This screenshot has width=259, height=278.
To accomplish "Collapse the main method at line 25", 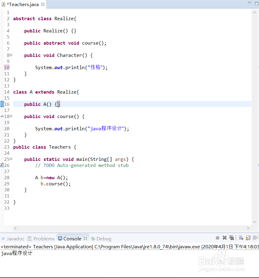I will (x=11, y=159).
